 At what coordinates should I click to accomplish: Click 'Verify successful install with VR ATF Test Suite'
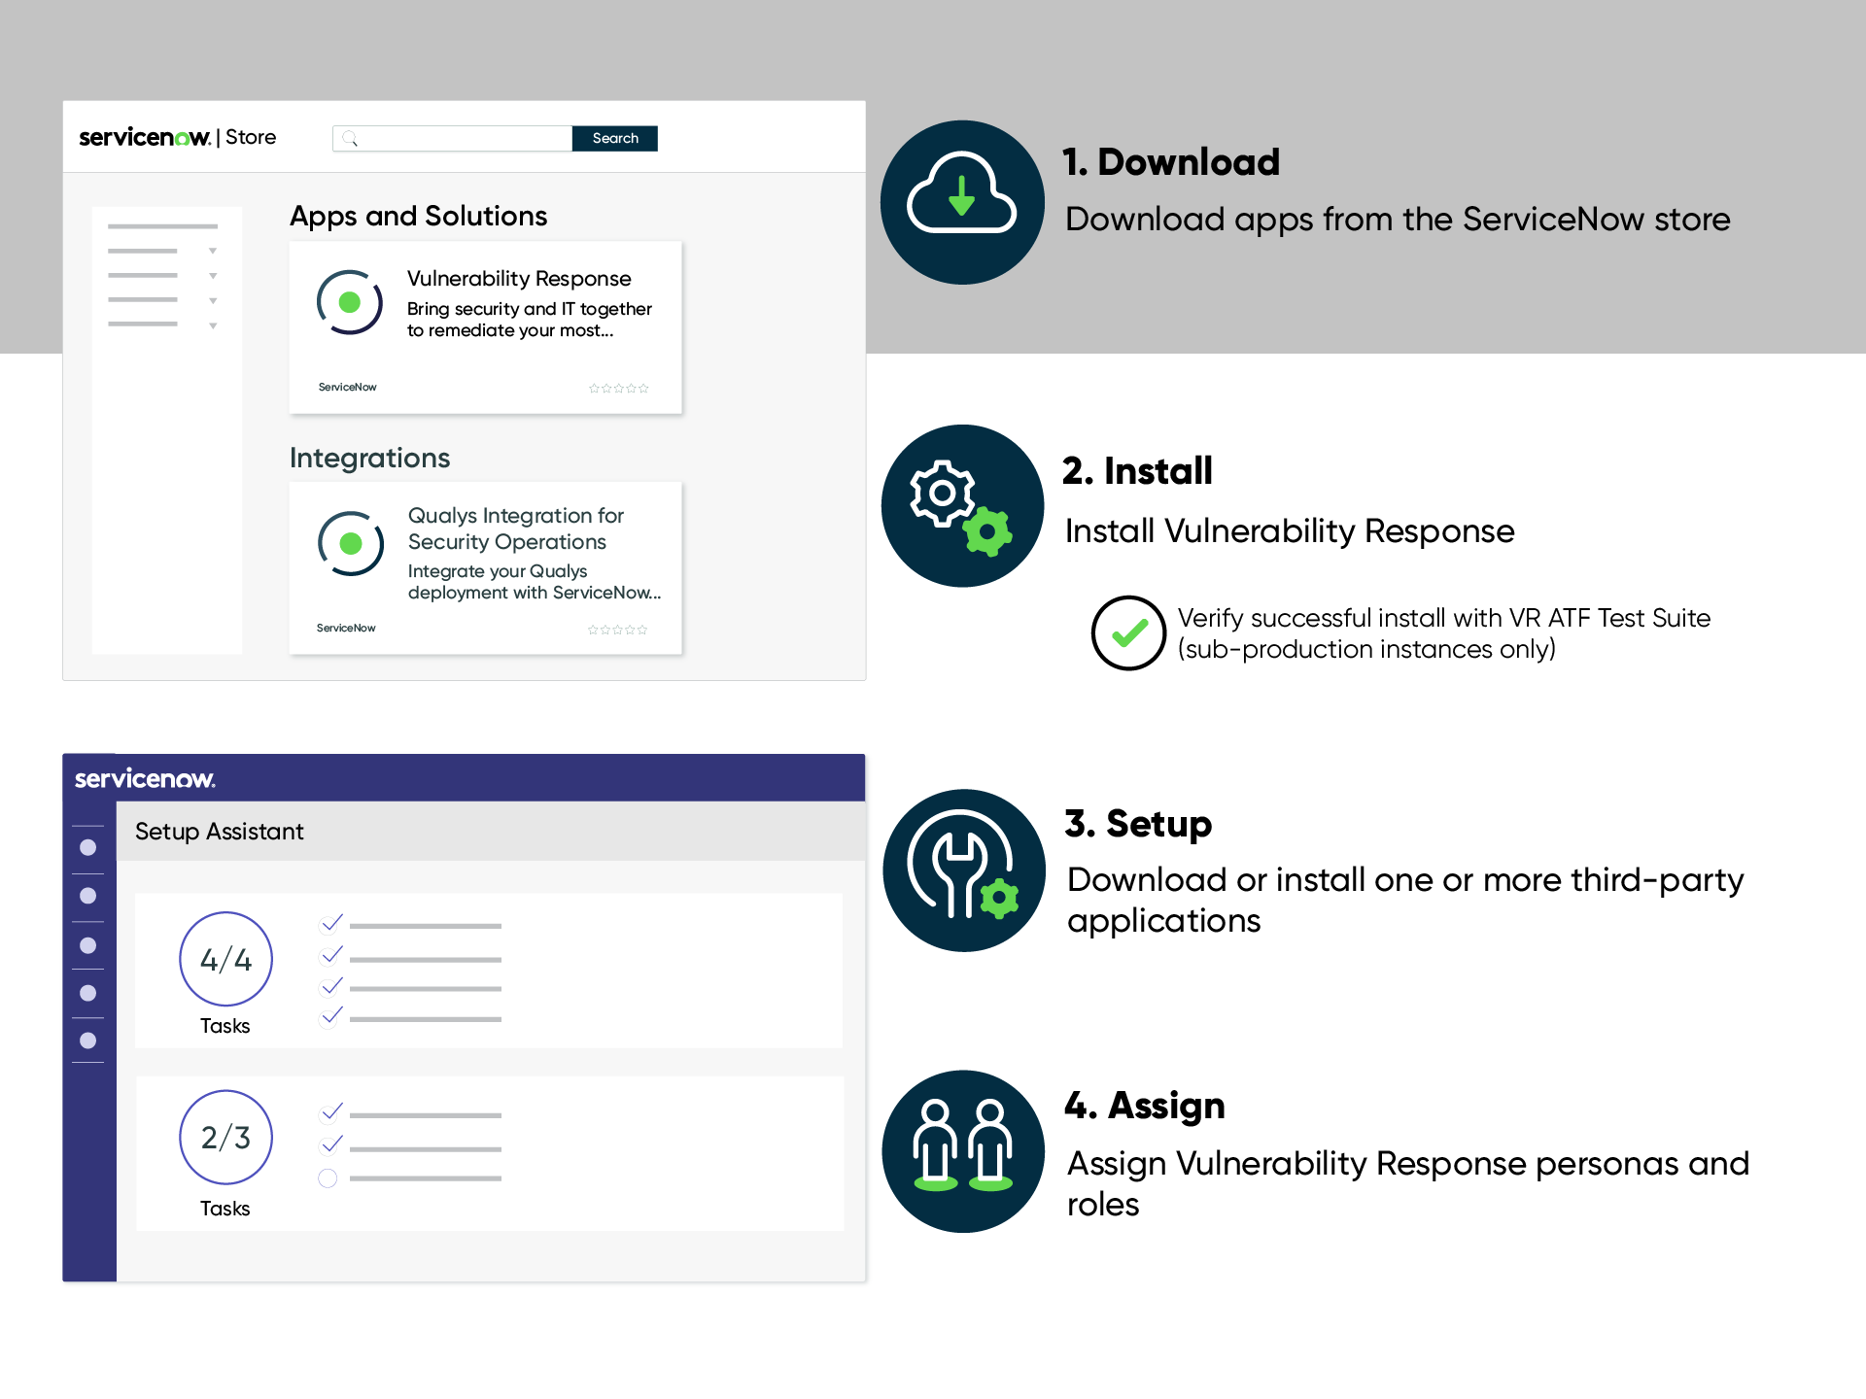pyautogui.click(x=1444, y=618)
